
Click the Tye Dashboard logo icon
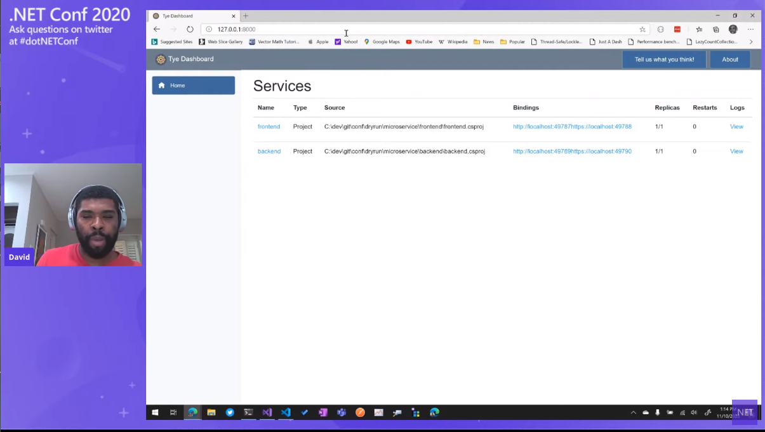pos(161,60)
